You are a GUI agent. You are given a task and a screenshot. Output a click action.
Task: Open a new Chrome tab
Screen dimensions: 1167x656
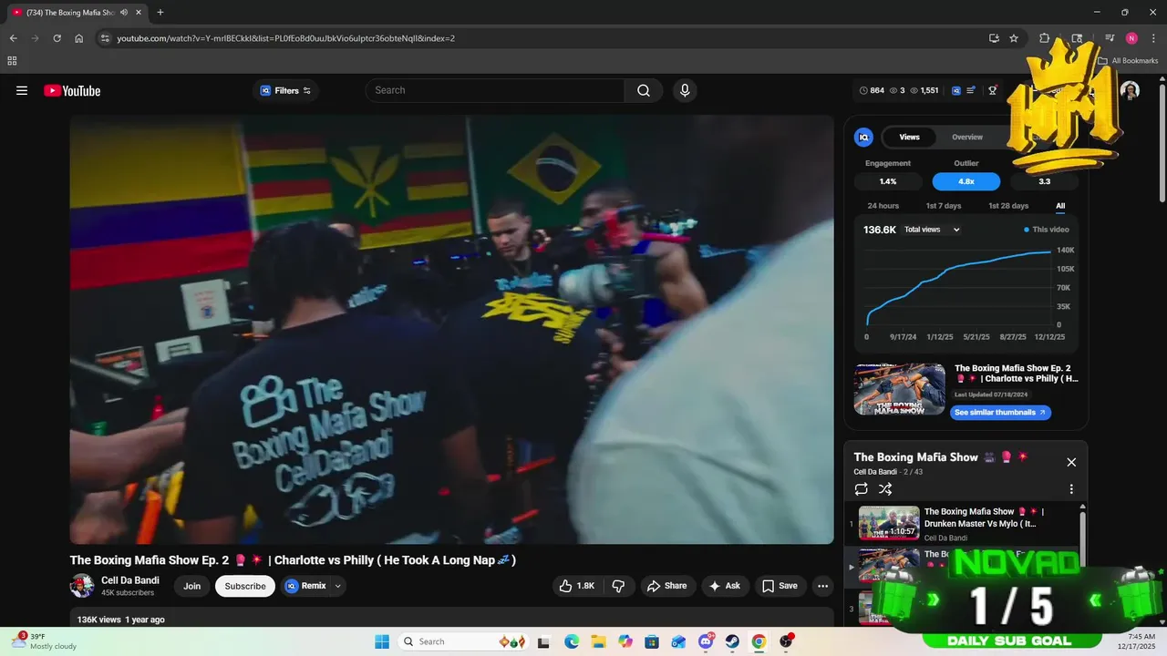tap(160, 13)
